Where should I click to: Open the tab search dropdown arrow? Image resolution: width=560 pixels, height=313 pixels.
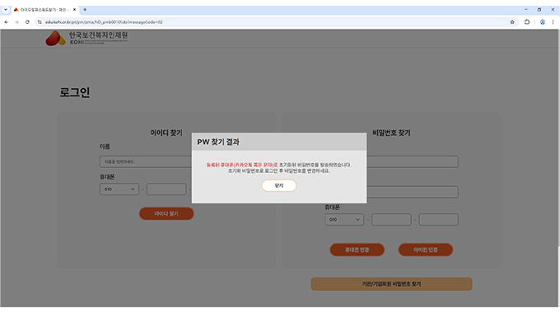coord(6,10)
